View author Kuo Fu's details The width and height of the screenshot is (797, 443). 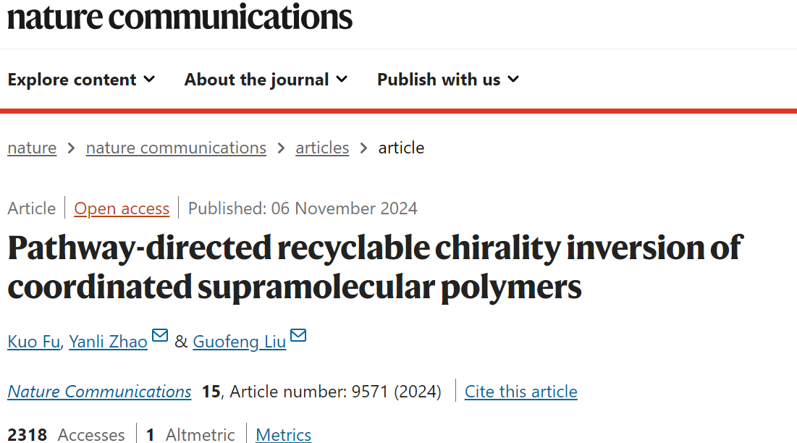click(x=33, y=342)
